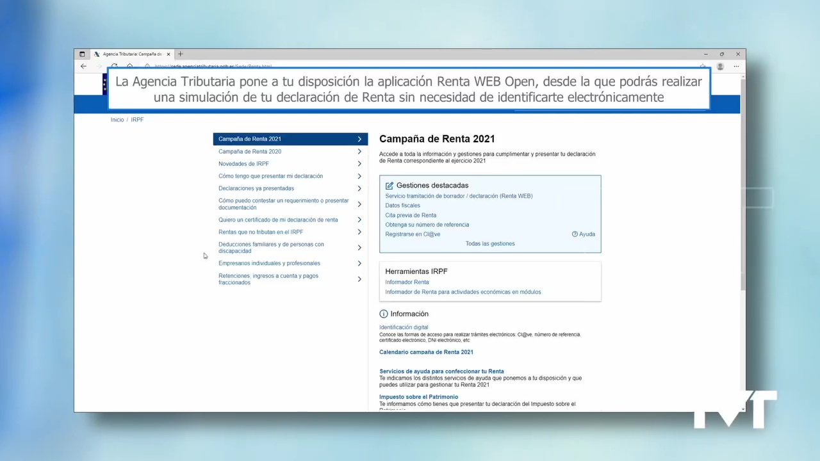Open Servicio tramitación de borrador (Renta WEB)

coord(459,196)
